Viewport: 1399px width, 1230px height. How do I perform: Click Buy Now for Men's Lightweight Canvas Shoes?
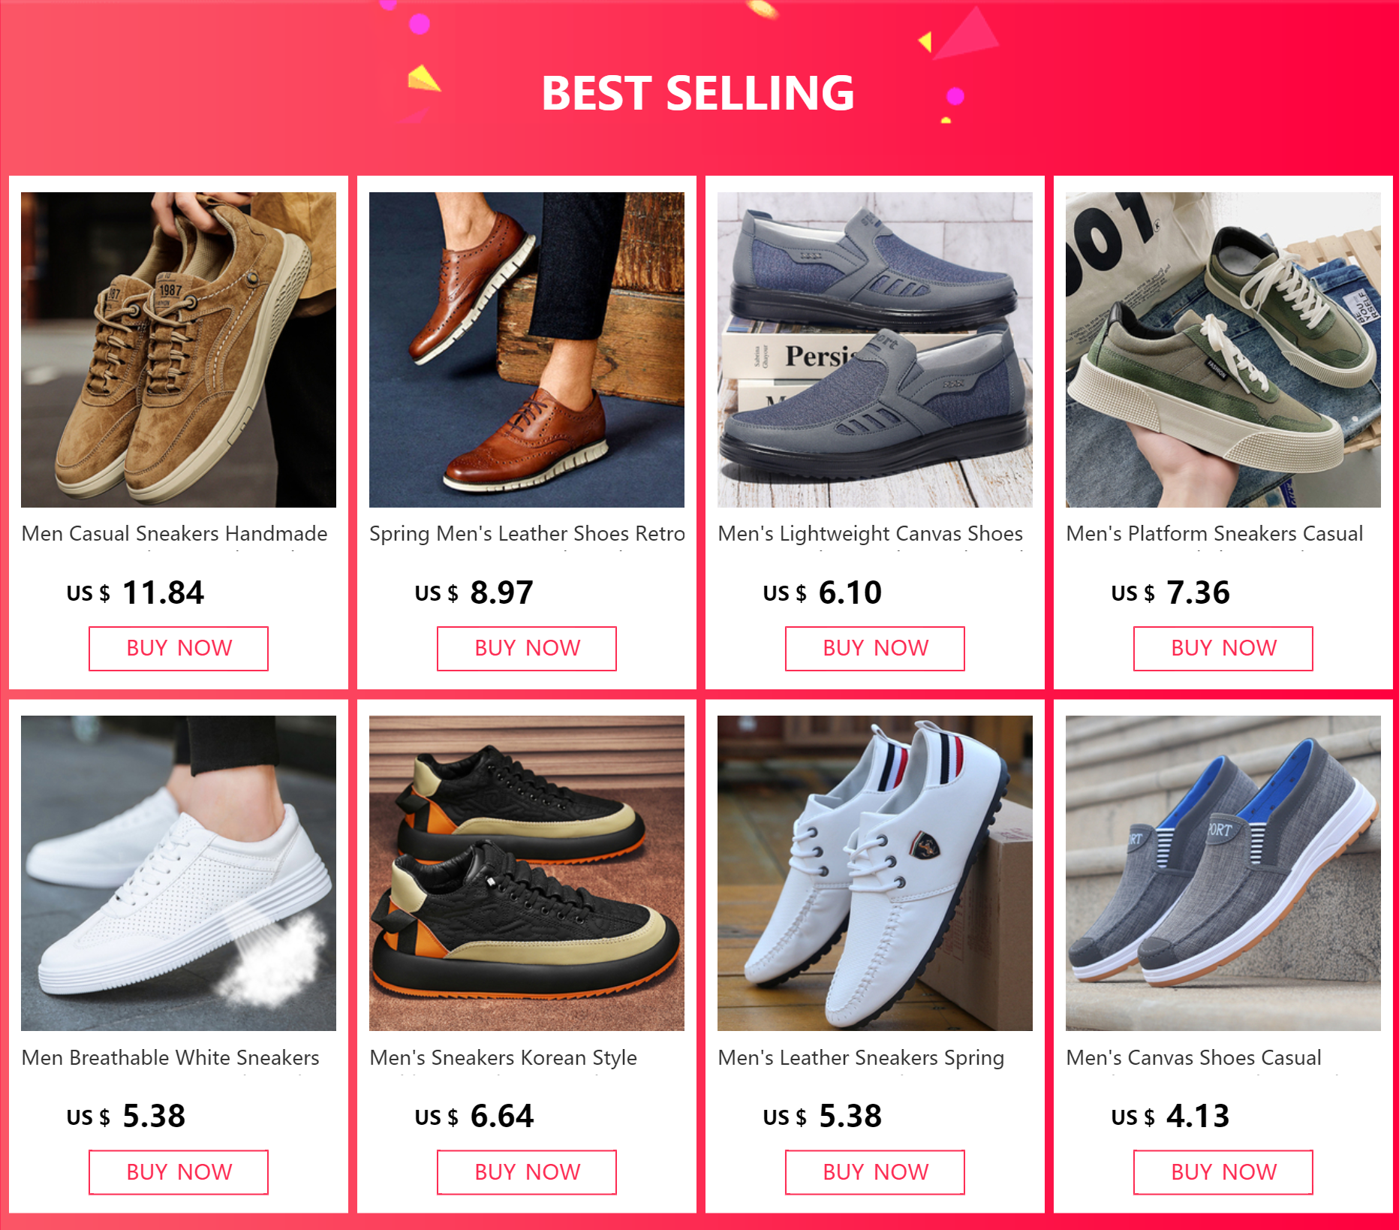(875, 648)
